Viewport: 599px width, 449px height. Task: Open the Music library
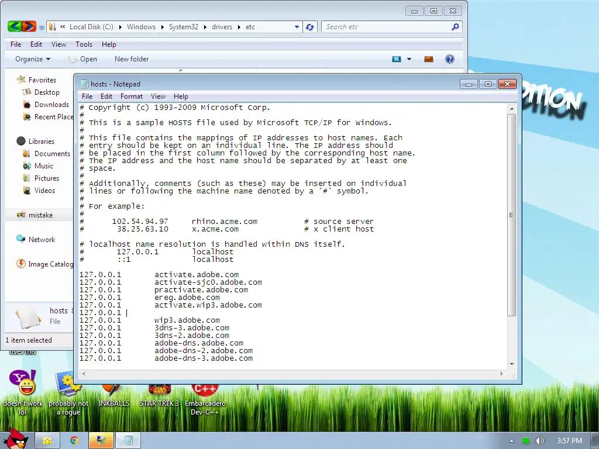coord(43,165)
